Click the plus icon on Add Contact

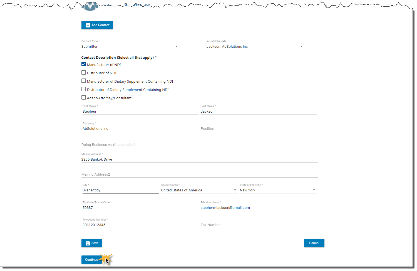(88, 25)
